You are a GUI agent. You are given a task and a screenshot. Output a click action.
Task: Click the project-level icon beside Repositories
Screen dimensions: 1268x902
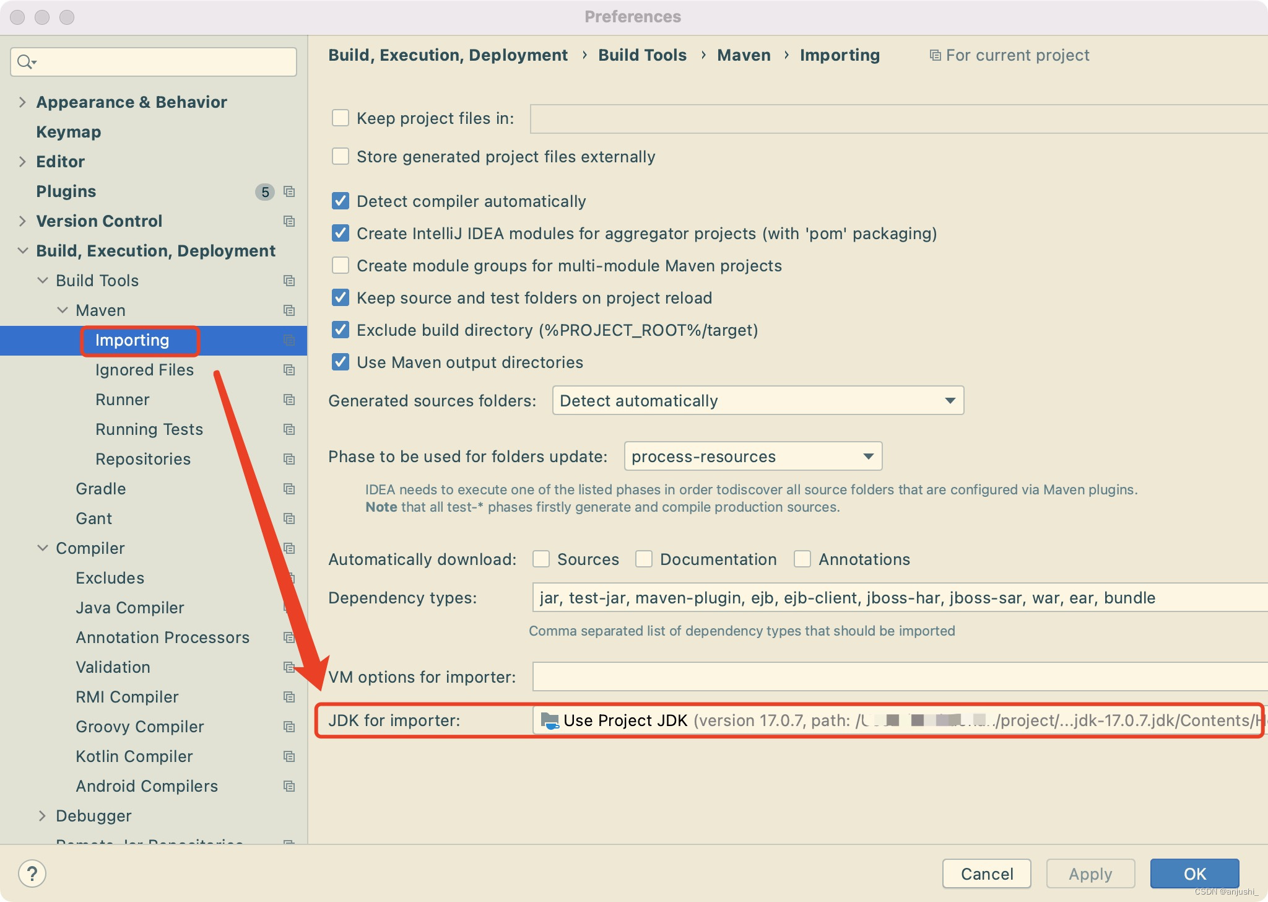coord(289,459)
